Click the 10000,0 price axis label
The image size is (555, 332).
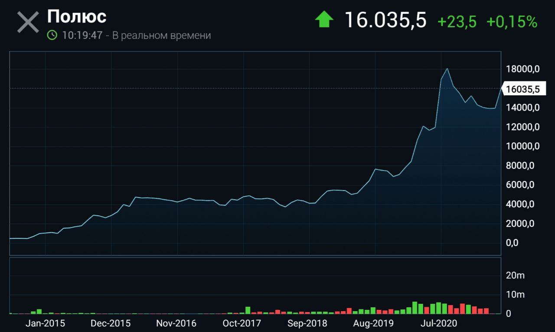[522, 146]
